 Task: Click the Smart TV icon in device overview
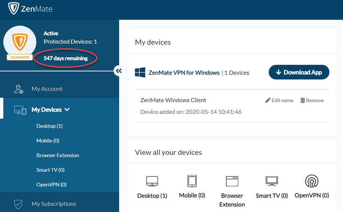[x=272, y=181]
